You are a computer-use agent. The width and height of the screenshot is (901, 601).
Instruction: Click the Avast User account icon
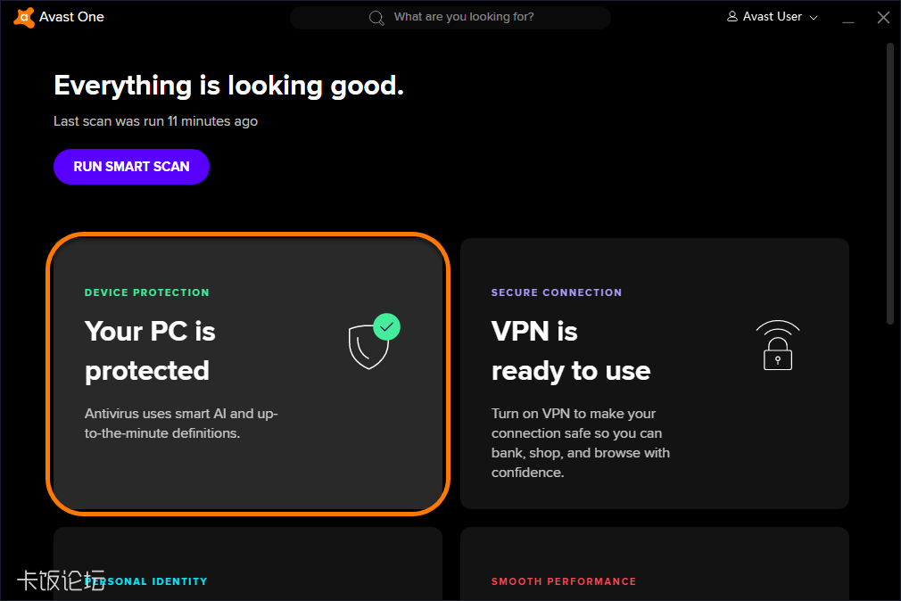(733, 16)
